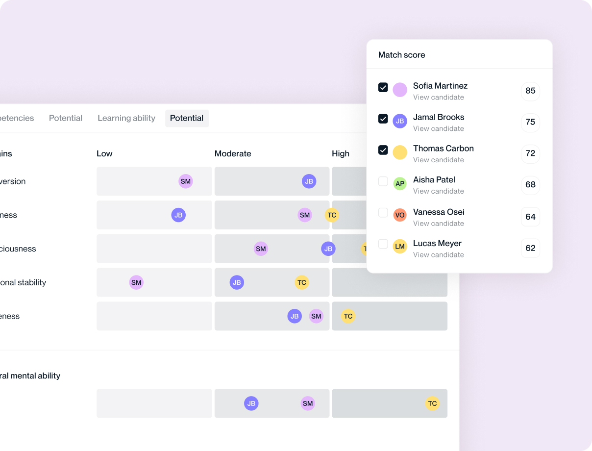Uncheck the Sofia Martinez checkbox

(x=383, y=87)
